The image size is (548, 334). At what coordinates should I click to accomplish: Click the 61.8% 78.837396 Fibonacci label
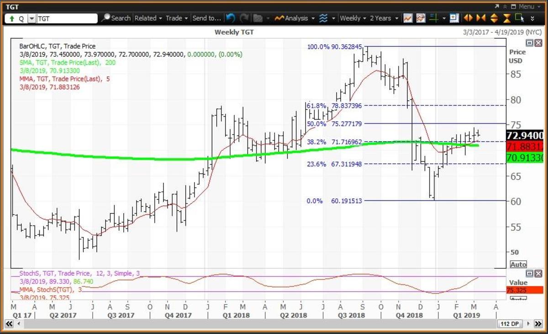tap(335, 106)
